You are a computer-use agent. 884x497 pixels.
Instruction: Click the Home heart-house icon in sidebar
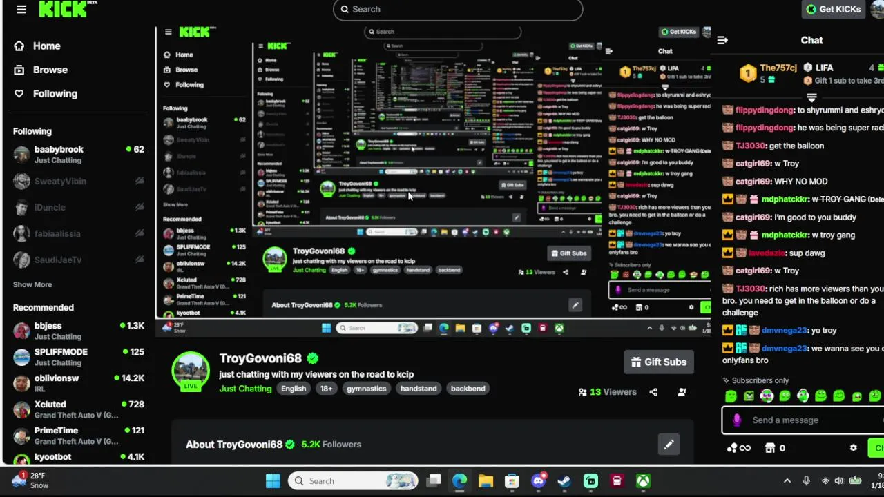[x=19, y=46]
